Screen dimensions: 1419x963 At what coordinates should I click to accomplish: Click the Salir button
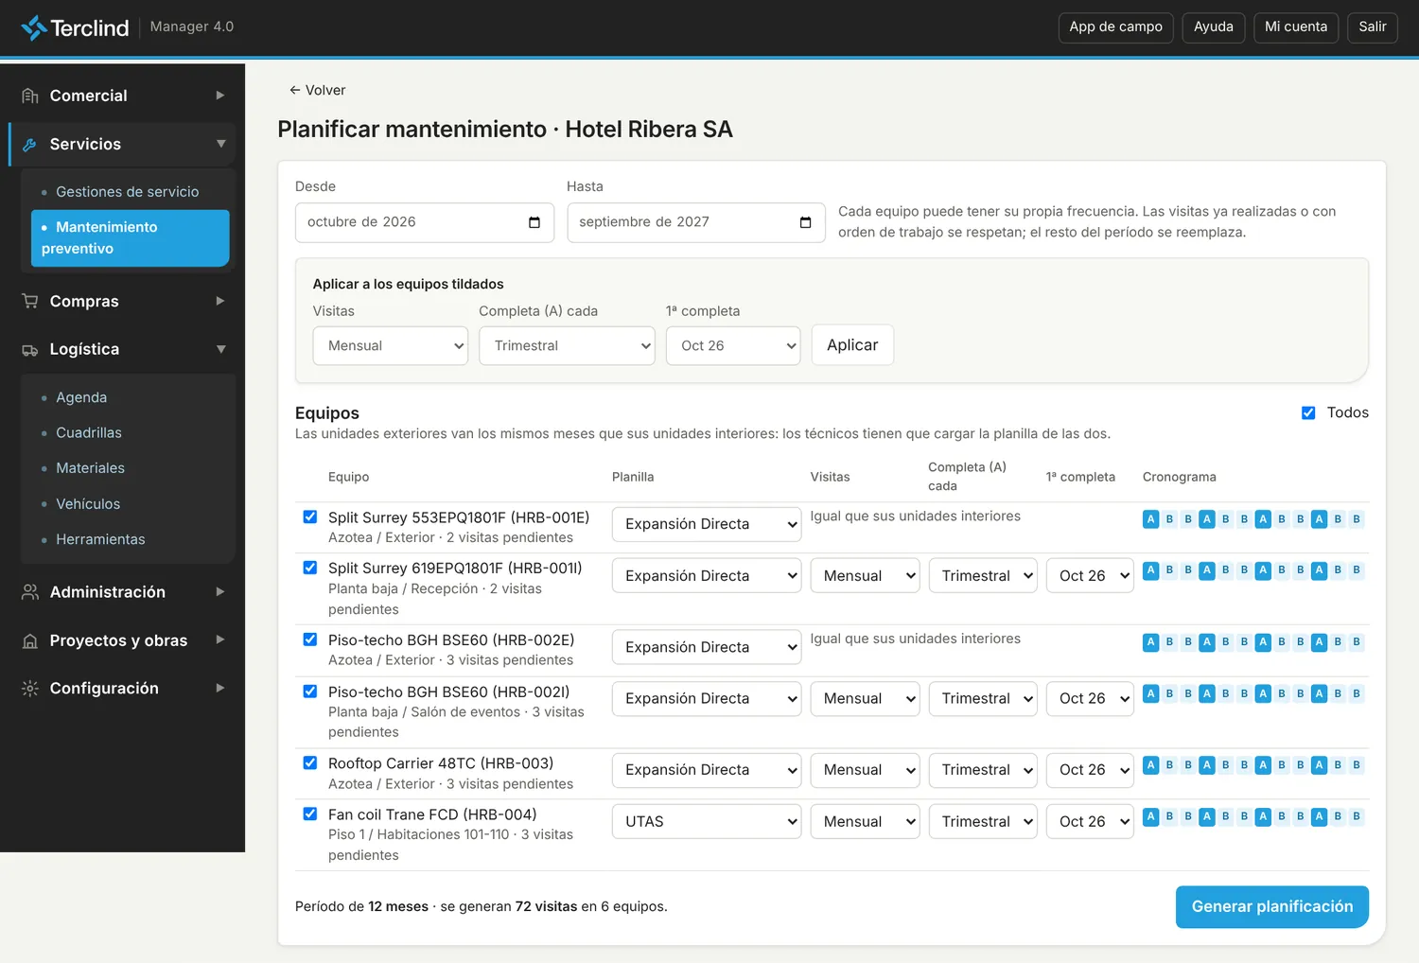(x=1373, y=27)
